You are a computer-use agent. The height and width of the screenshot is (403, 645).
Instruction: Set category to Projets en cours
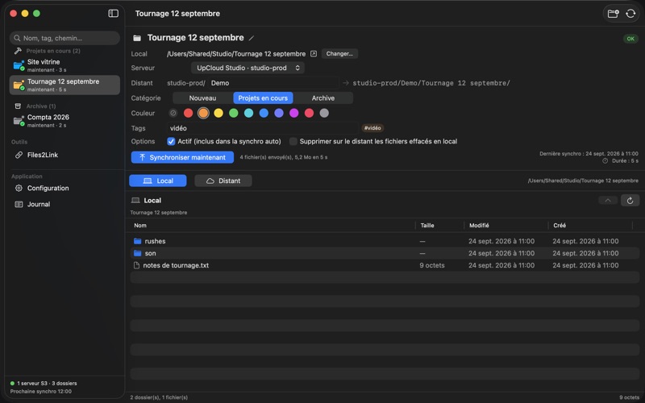[x=263, y=98]
